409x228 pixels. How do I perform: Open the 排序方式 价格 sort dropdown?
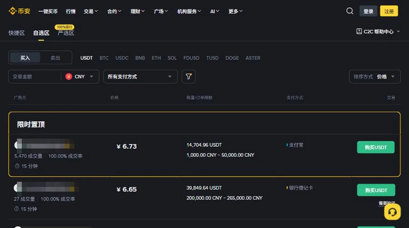pos(375,76)
